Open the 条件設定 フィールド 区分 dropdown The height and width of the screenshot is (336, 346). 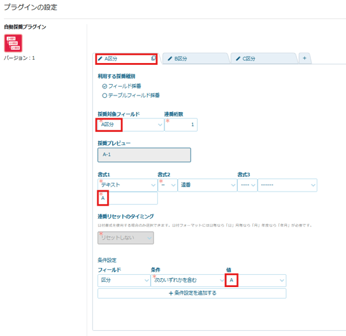[x=124, y=281]
